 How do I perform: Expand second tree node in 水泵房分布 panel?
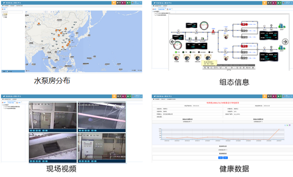pos(3,16)
